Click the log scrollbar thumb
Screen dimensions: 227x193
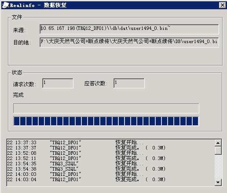pyautogui.click(x=218, y=150)
